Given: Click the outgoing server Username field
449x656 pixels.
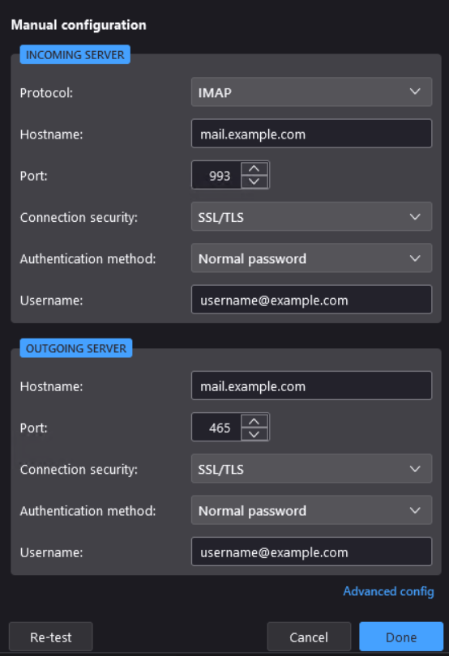Looking at the screenshot, I should pyautogui.click(x=311, y=552).
